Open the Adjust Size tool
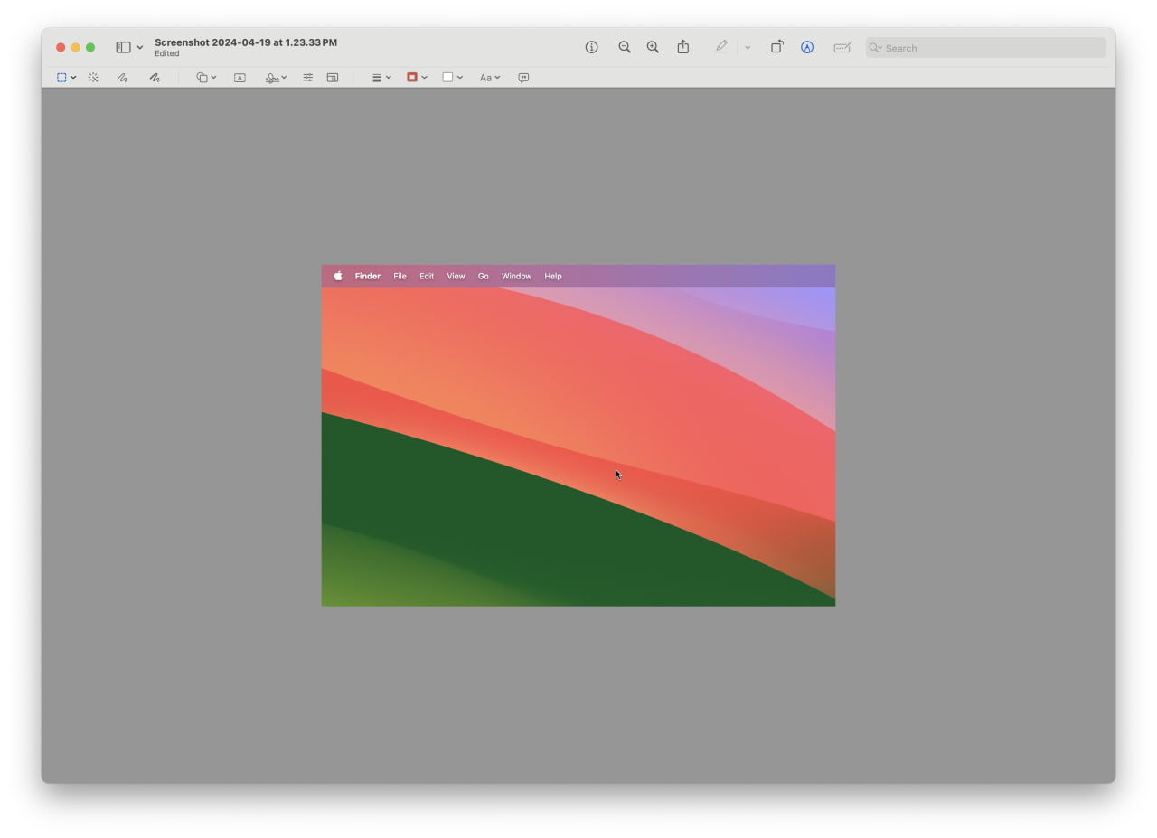 [x=332, y=78]
